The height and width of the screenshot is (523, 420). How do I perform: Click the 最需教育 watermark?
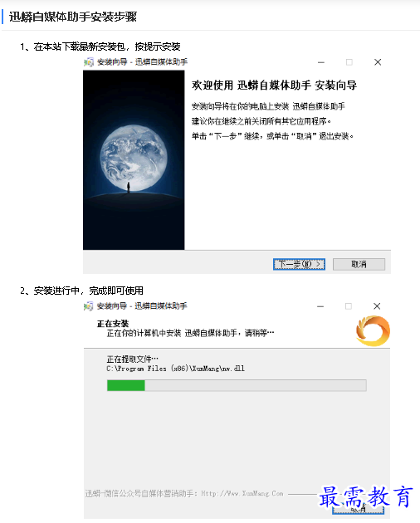[x=366, y=497]
